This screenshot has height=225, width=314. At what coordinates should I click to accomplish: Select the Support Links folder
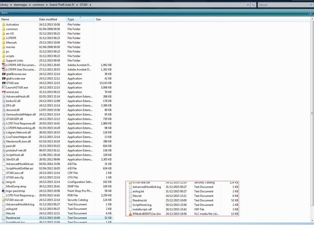pyautogui.click(x=15, y=61)
